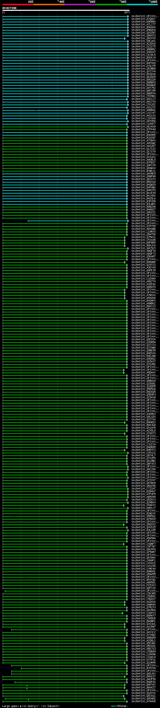Open hit UniRef100_A7QQS7
Viewport: 160px width, 708px height.
point(143,19)
